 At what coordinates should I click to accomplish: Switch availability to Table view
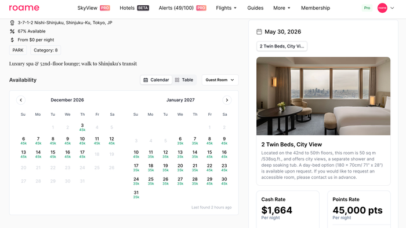[184, 80]
